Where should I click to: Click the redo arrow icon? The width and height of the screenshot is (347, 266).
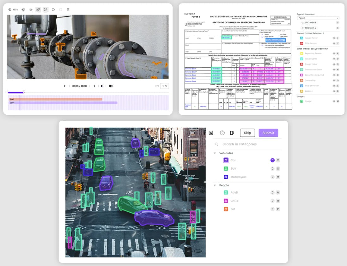coord(60,9)
